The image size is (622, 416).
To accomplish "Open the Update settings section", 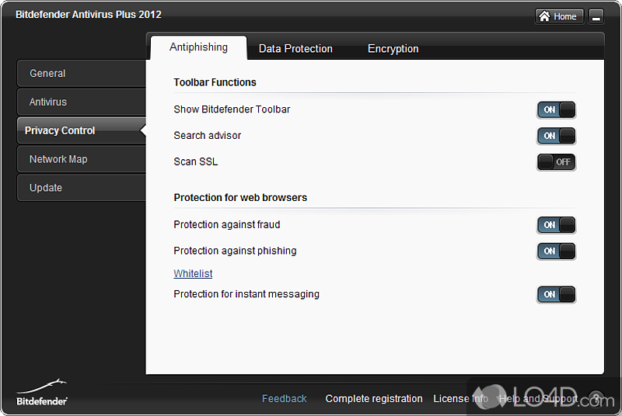I will point(81,188).
